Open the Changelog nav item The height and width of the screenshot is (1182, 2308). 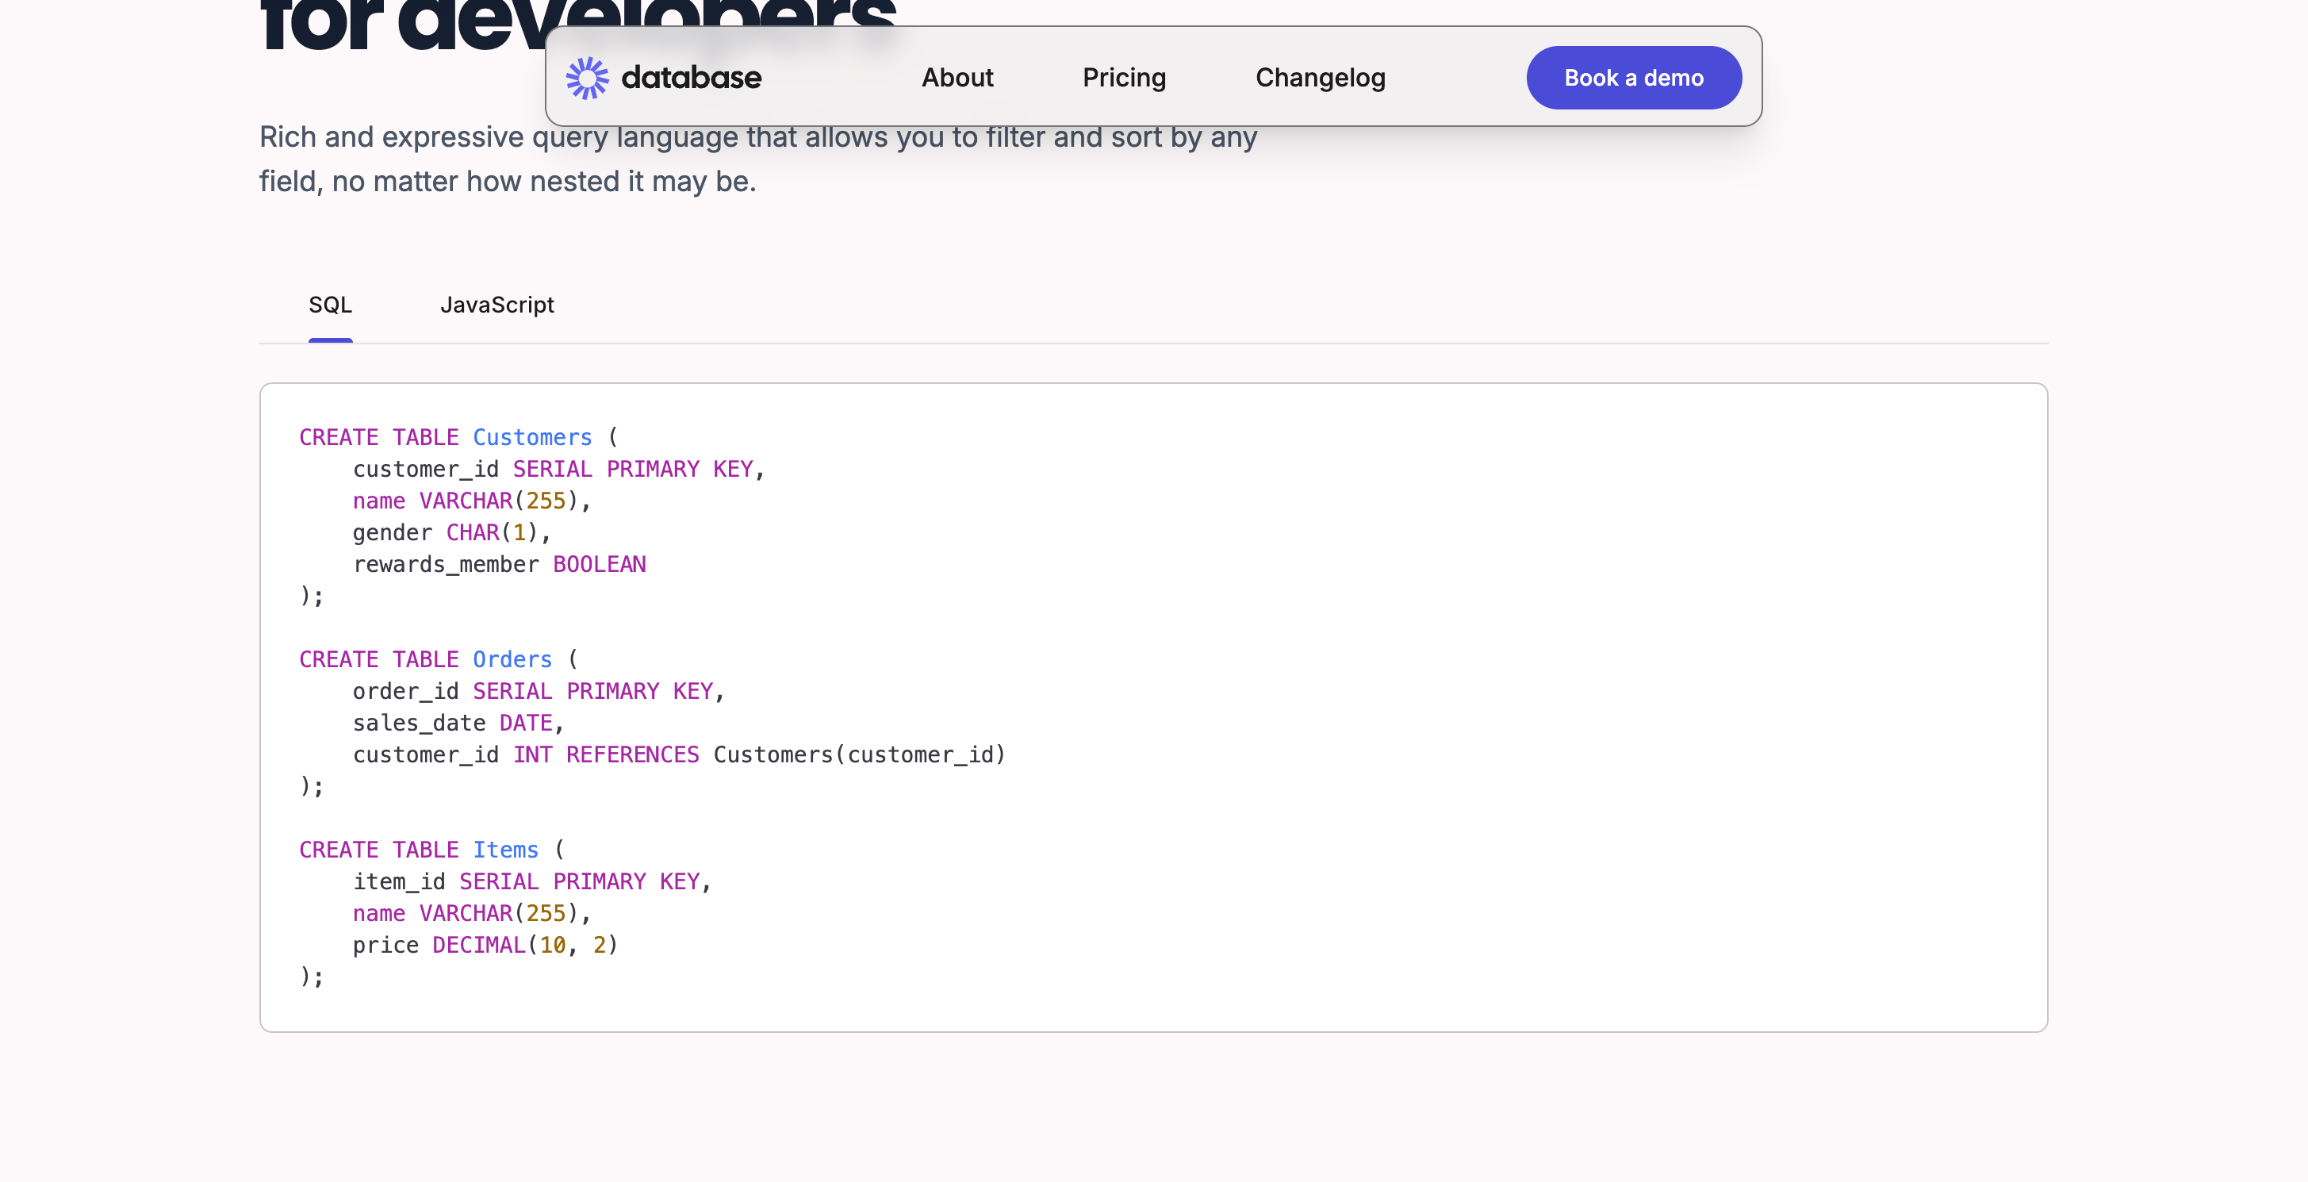(1320, 78)
